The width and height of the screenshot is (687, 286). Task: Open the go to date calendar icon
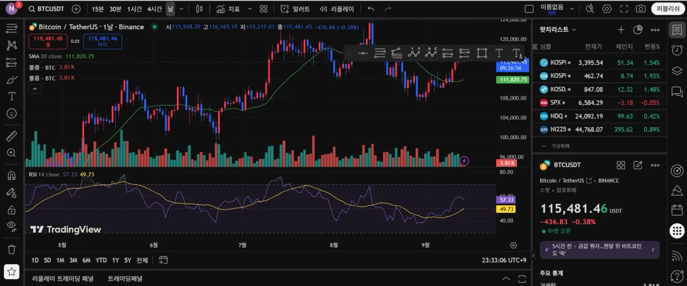pyautogui.click(x=163, y=260)
